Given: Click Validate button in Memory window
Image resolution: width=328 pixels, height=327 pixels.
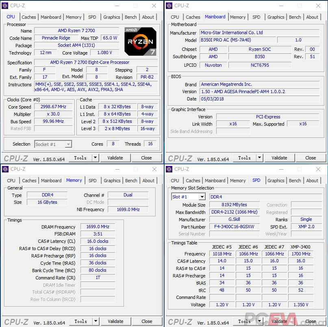Looking at the screenshot, I should (116, 321).
